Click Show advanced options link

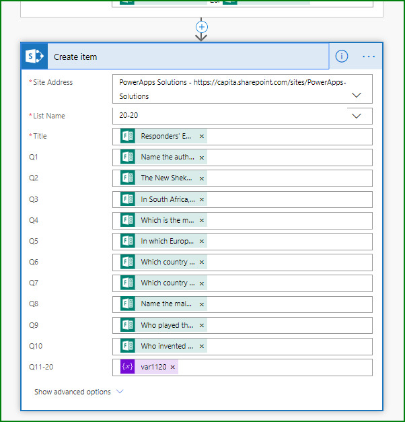pyautogui.click(x=73, y=392)
